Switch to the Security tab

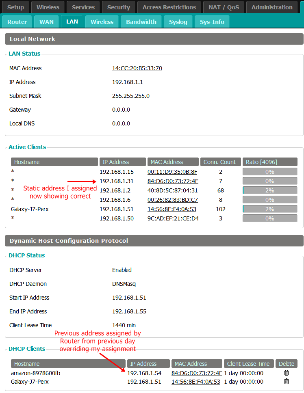click(x=119, y=7)
